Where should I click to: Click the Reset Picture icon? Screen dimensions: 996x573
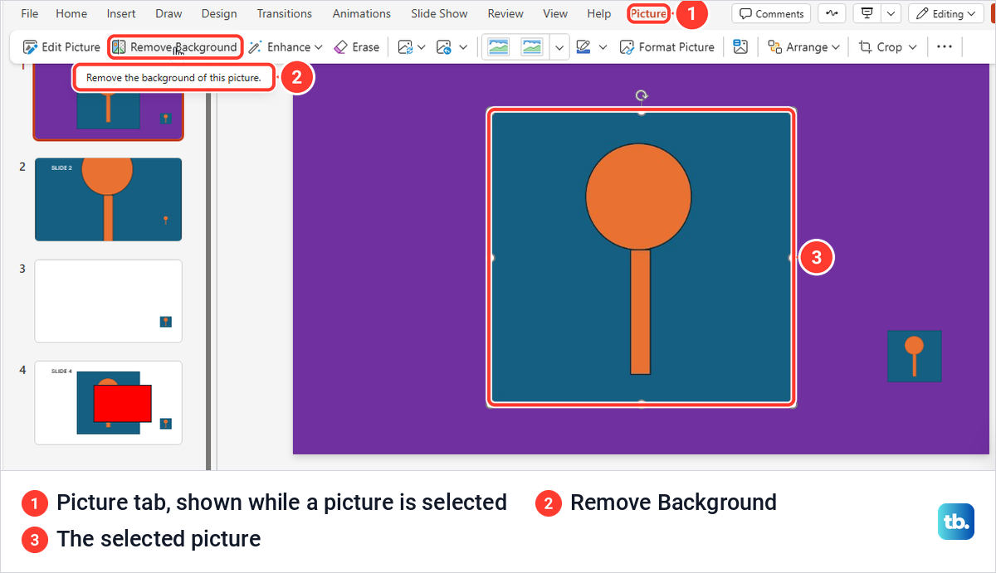(444, 47)
